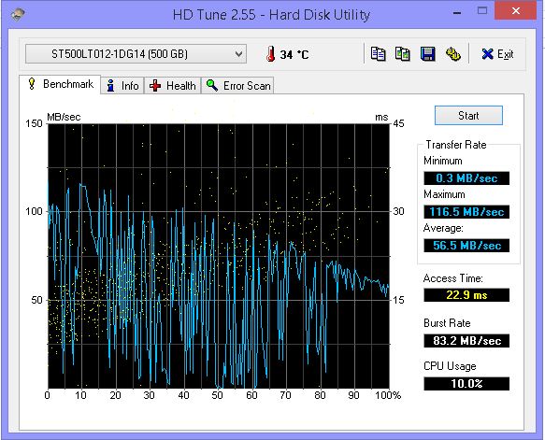The height and width of the screenshot is (440, 545).
Task: Select the Access Time 22.9 ms value
Action: tap(466, 295)
